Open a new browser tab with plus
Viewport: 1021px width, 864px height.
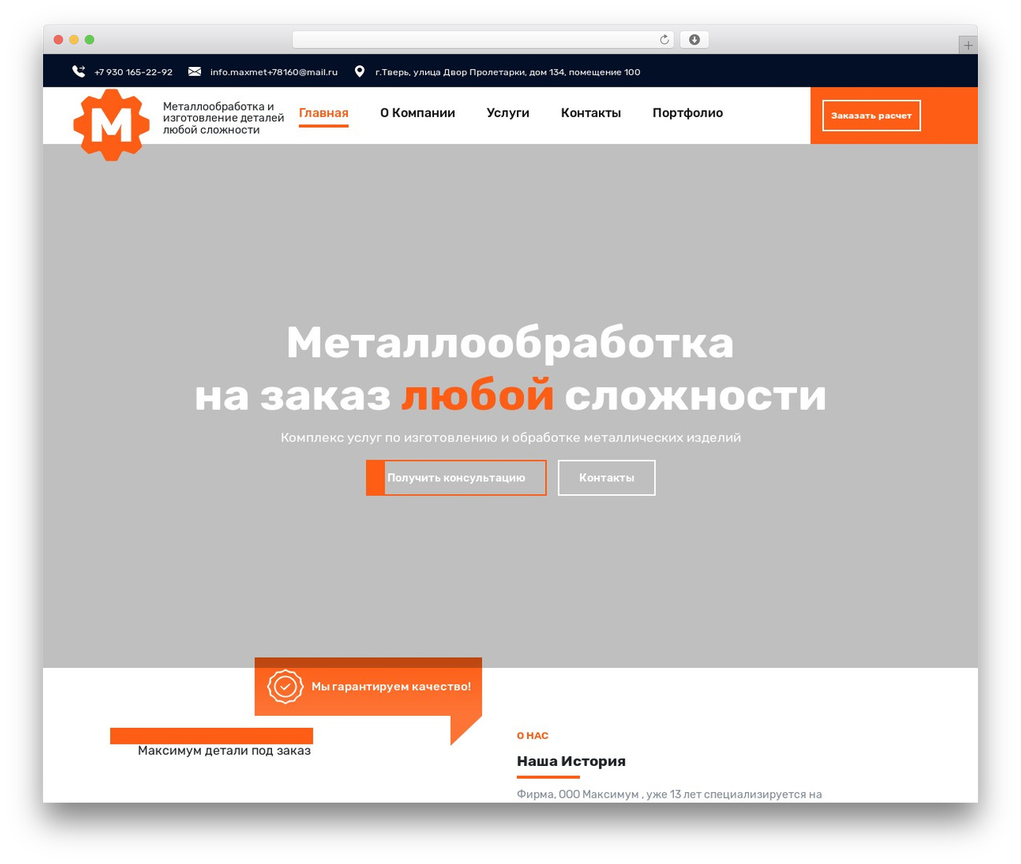coord(968,45)
